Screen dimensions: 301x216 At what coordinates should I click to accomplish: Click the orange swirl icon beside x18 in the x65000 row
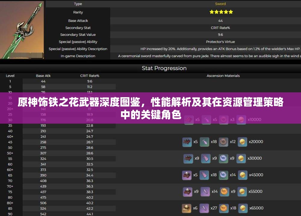[224, 208]
